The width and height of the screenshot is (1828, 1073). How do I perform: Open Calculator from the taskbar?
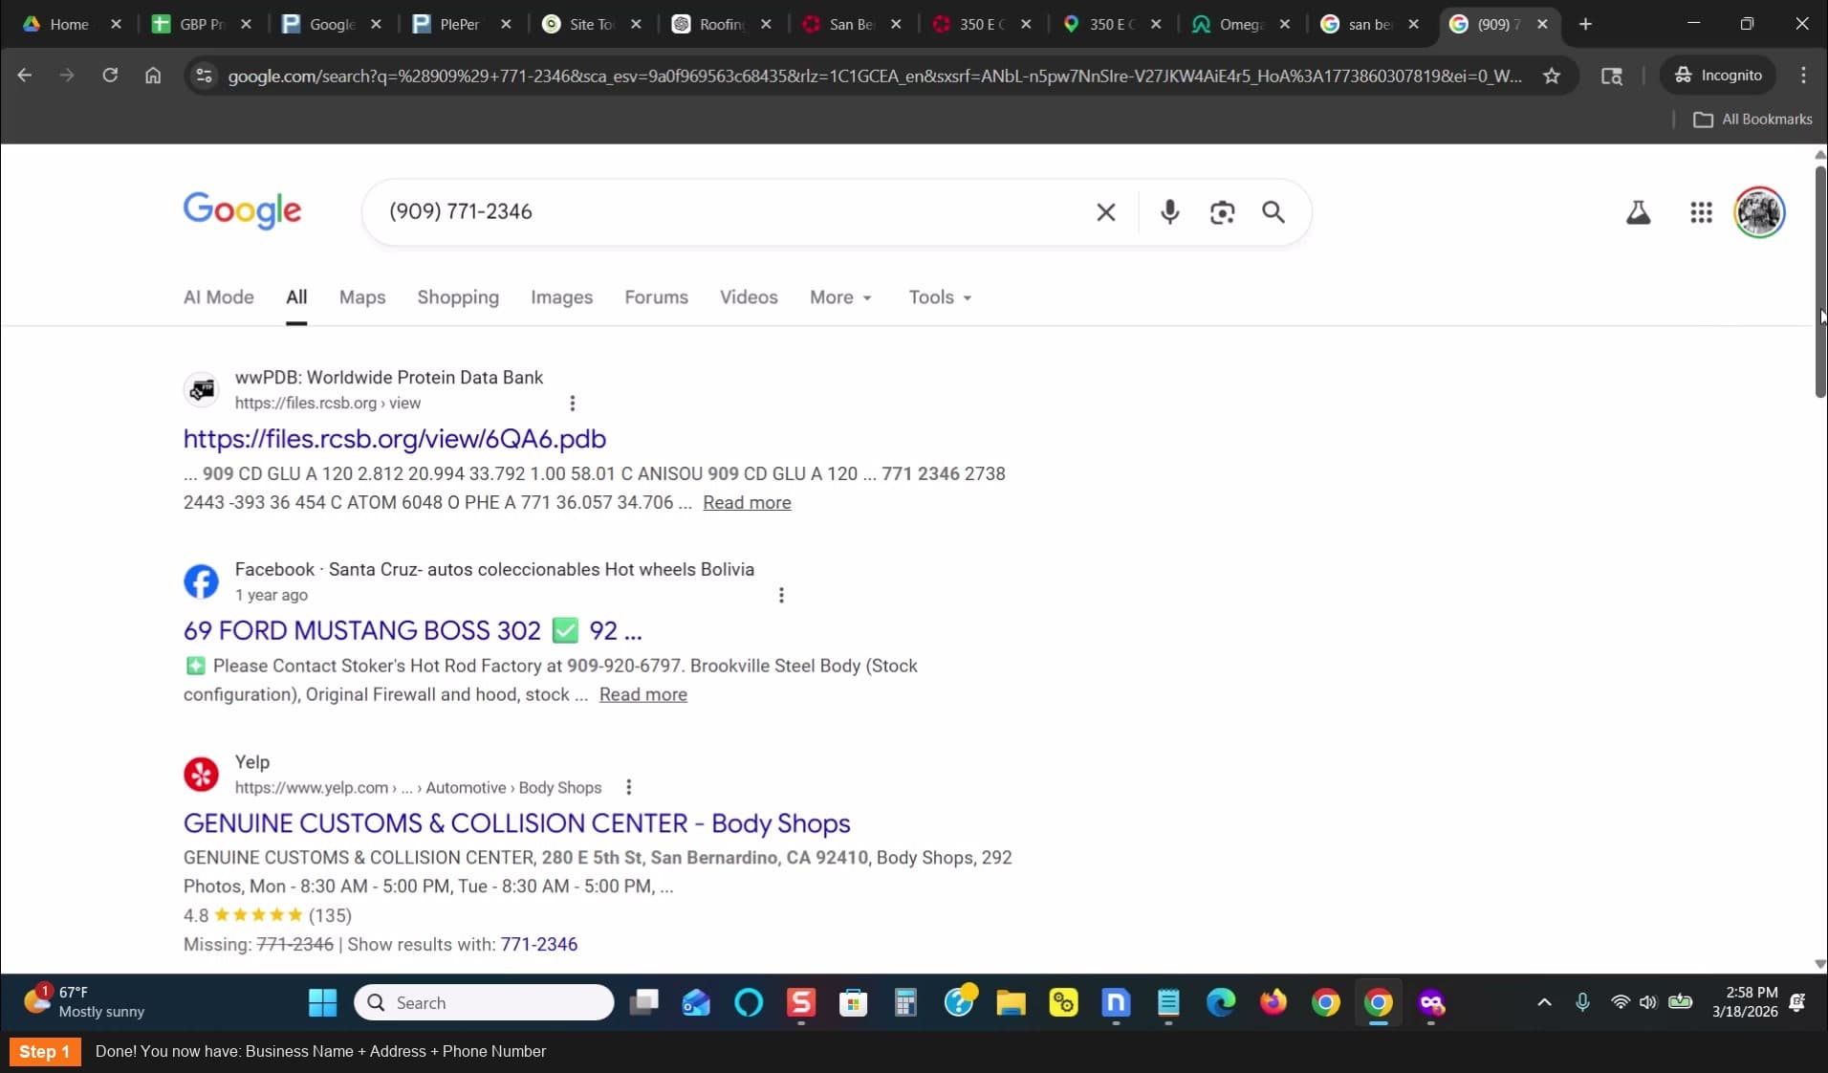tap(905, 1002)
